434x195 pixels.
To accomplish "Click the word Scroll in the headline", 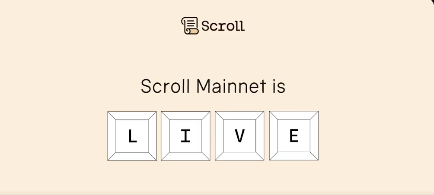I will (x=165, y=86).
